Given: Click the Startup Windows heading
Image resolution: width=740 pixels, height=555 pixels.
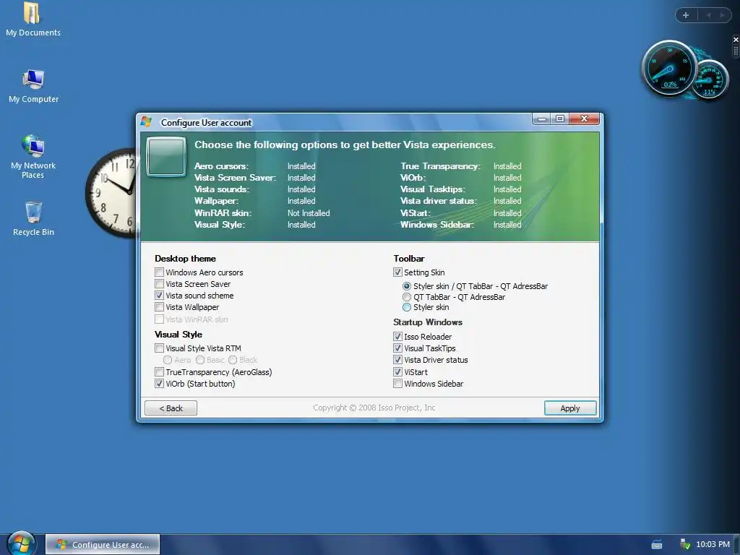Looking at the screenshot, I should click(x=428, y=322).
